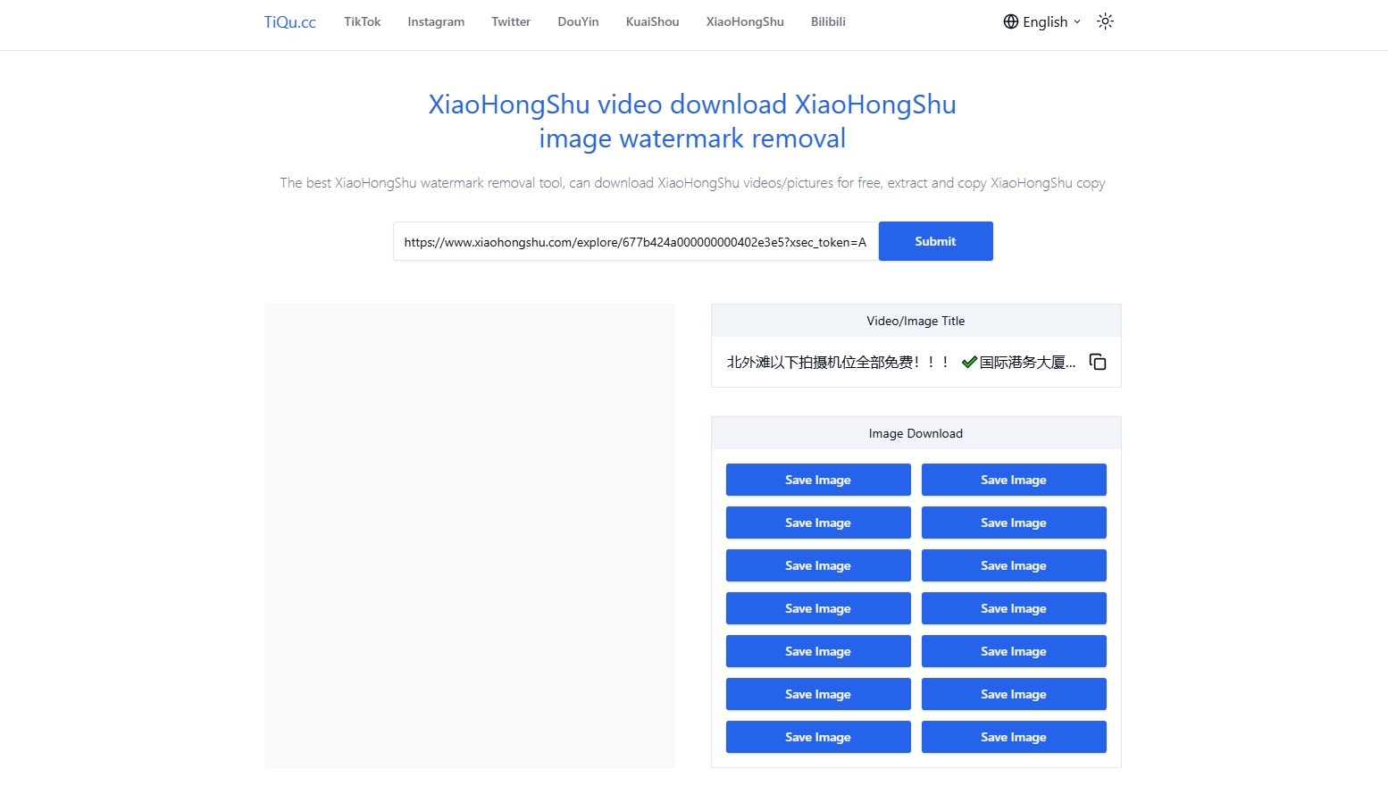The height and width of the screenshot is (786, 1388).
Task: Click the Chinese title text beginning 北外滩
Action: coord(900,362)
